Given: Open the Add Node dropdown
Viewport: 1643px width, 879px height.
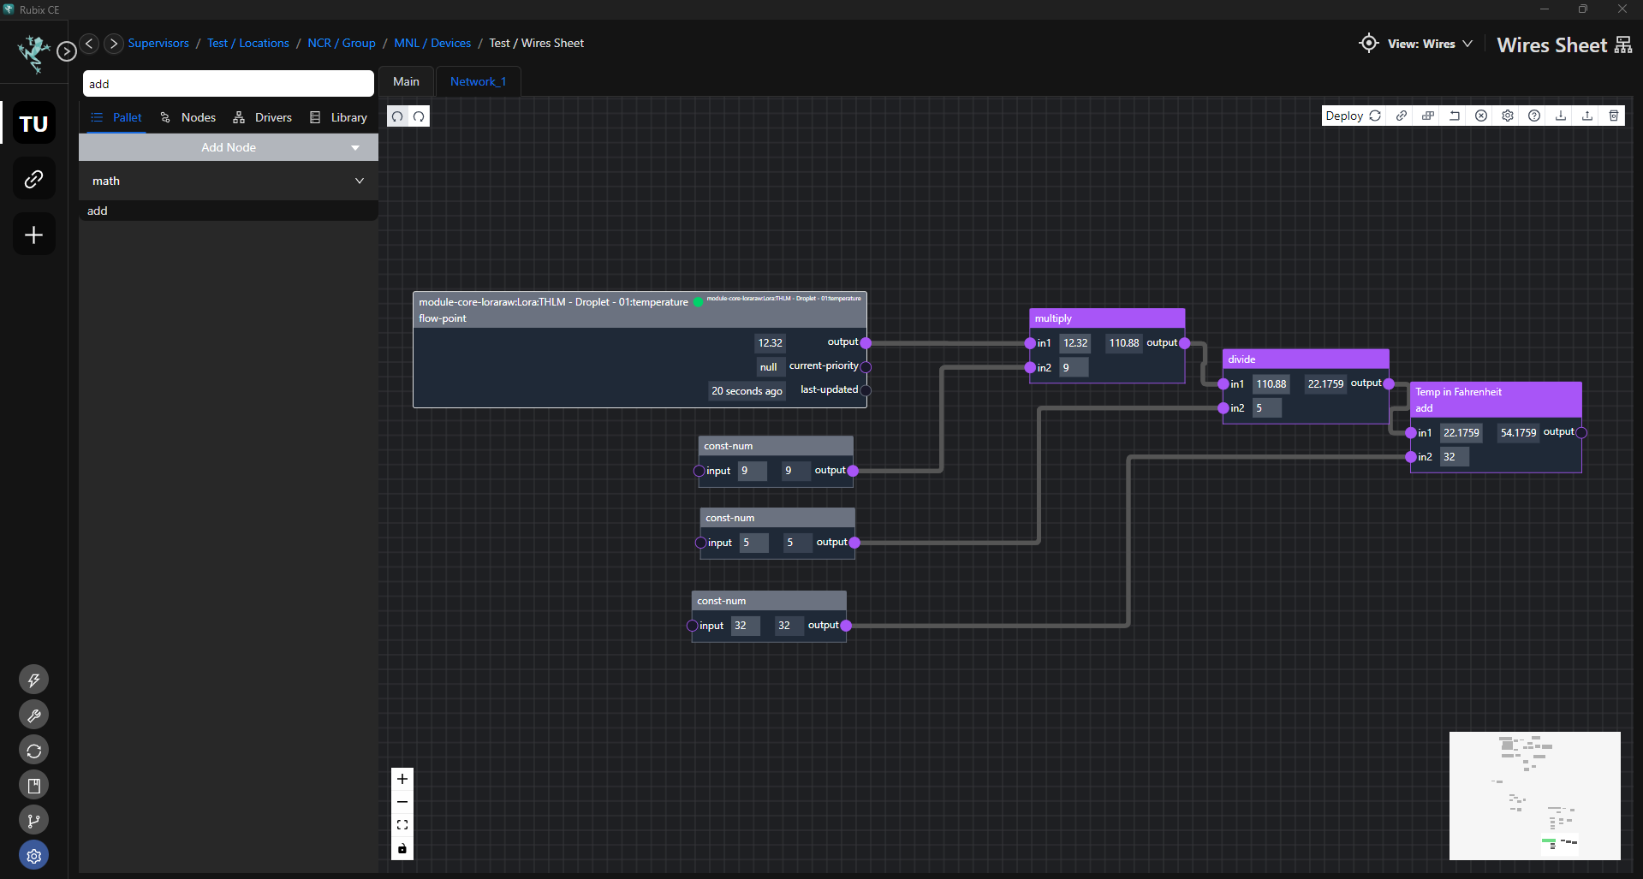Looking at the screenshot, I should [x=229, y=147].
